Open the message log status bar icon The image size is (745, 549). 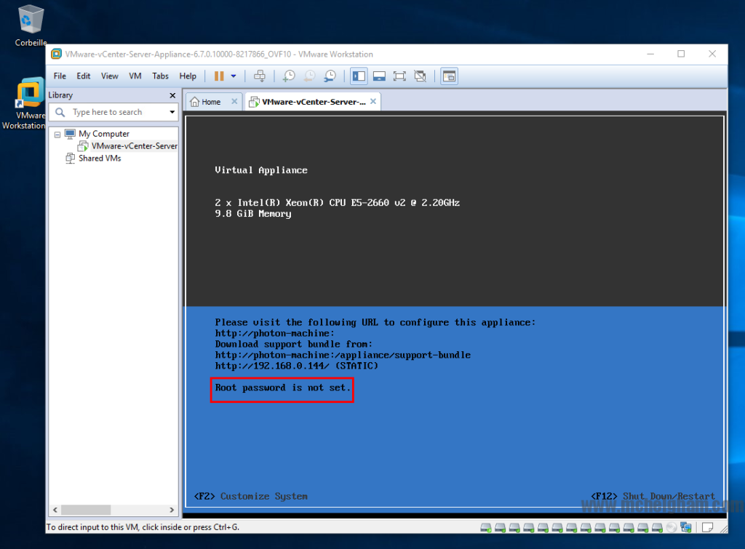tap(707, 527)
